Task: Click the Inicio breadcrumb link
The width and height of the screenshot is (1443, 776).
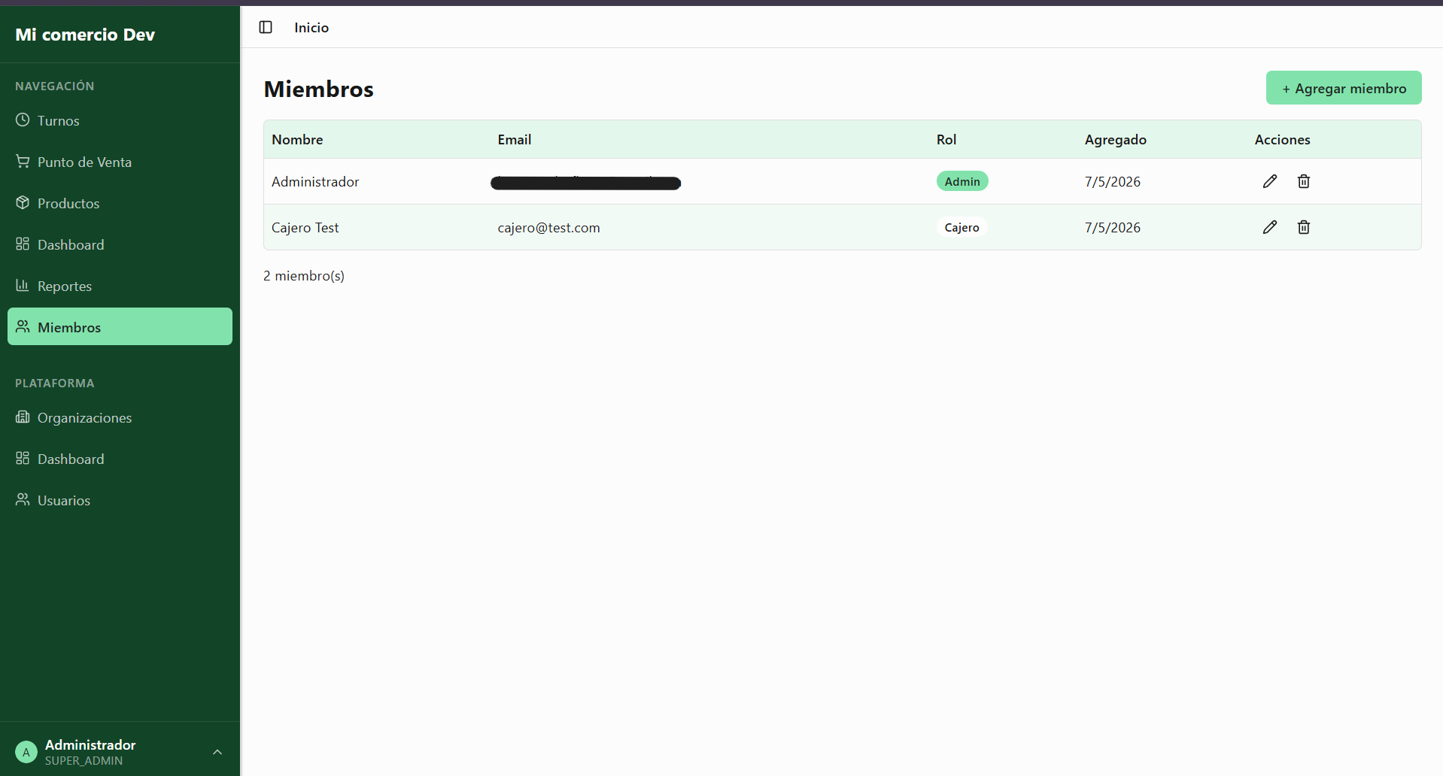Action: click(311, 27)
